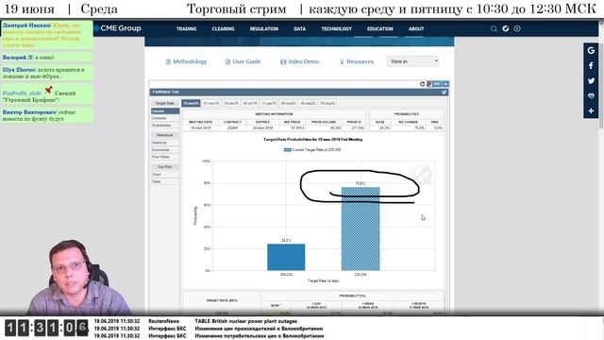Screen dimensions: 604x340
Task: Click the Contract column header
Action: 232,122
